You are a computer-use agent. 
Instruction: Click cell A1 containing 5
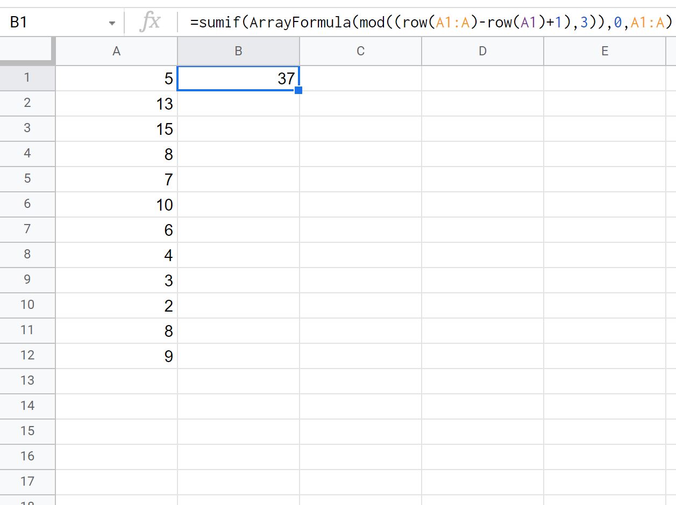[x=117, y=78]
